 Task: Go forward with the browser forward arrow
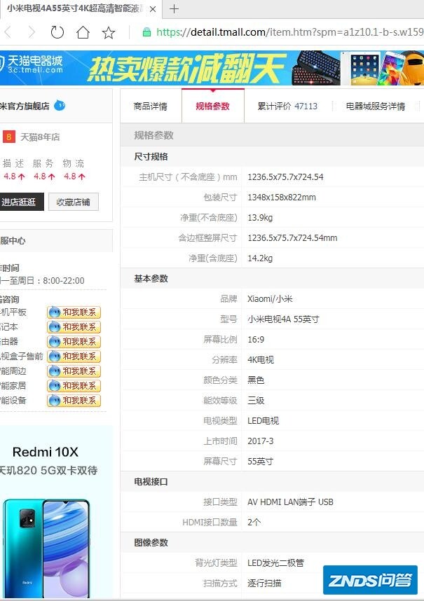click(32, 32)
